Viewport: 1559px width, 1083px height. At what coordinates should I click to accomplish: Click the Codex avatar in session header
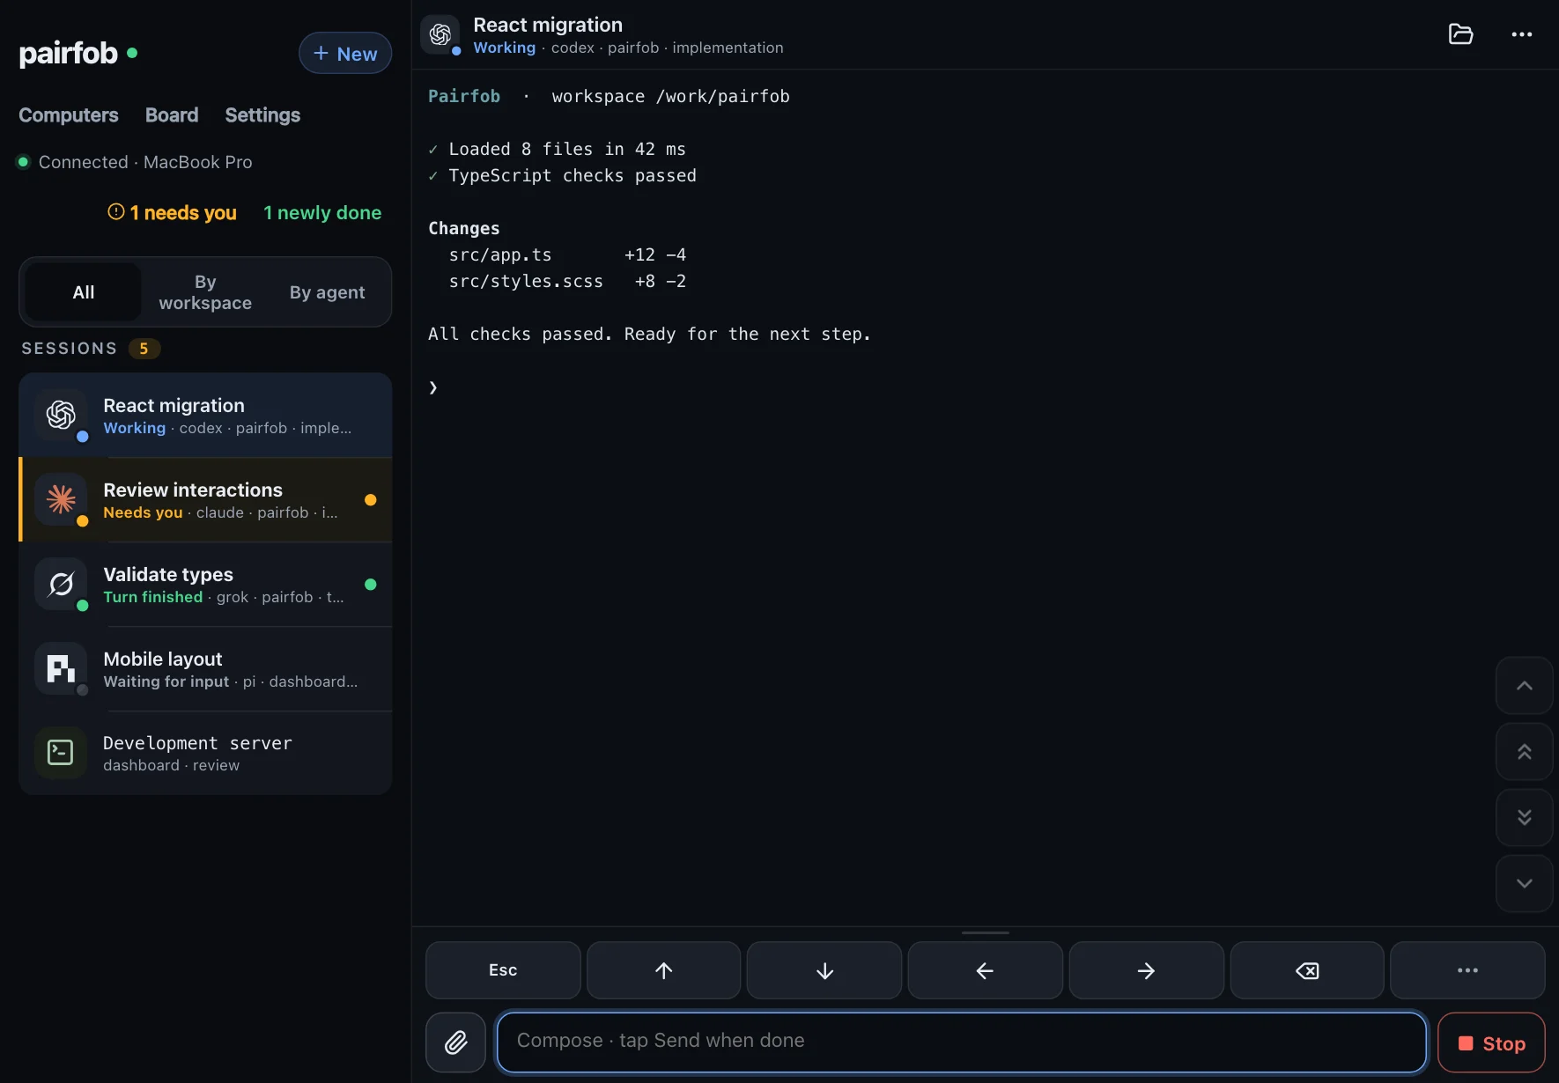440,34
